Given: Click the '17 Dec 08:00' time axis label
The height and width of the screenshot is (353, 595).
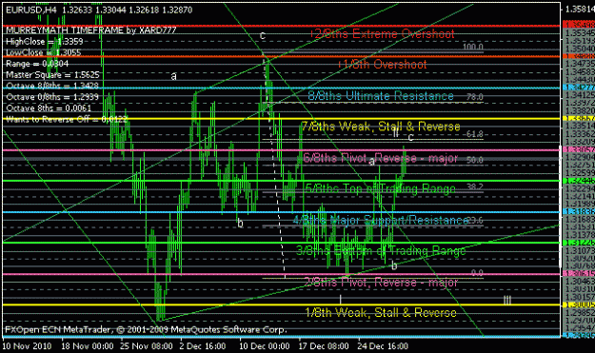Looking at the screenshot, I should (x=324, y=345).
